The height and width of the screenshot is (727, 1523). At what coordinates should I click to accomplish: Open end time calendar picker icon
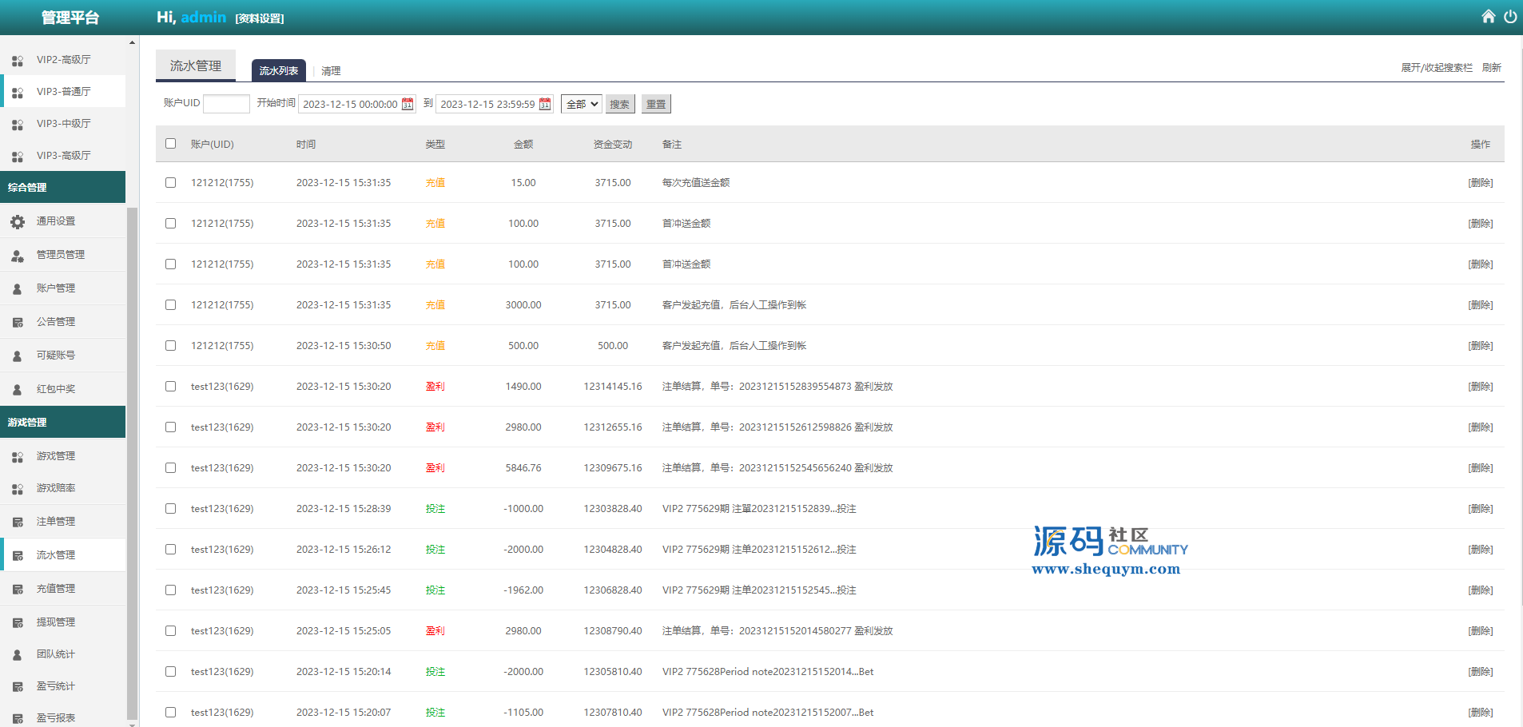point(545,104)
